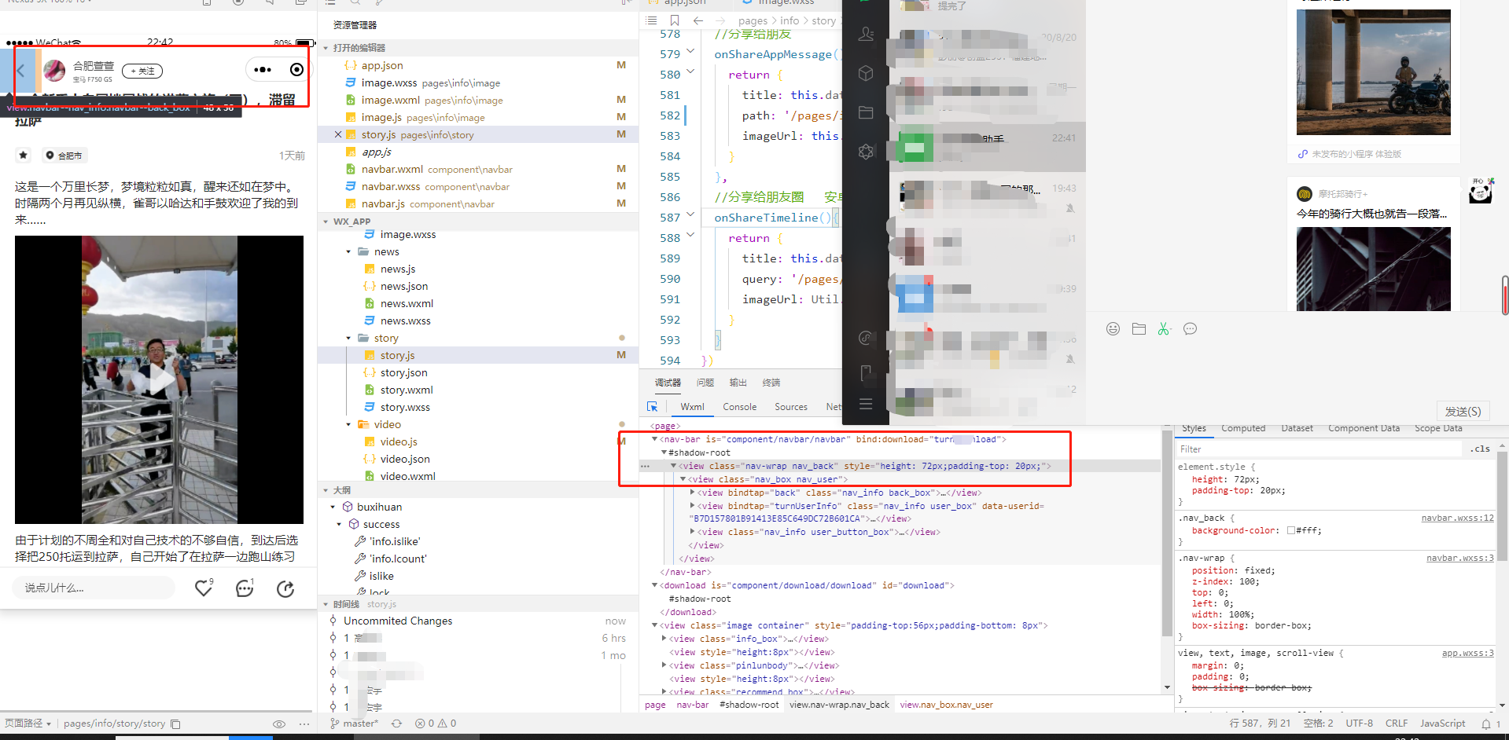The height and width of the screenshot is (740, 1509).
Task: Click the master branch indicator
Action: [355, 724]
